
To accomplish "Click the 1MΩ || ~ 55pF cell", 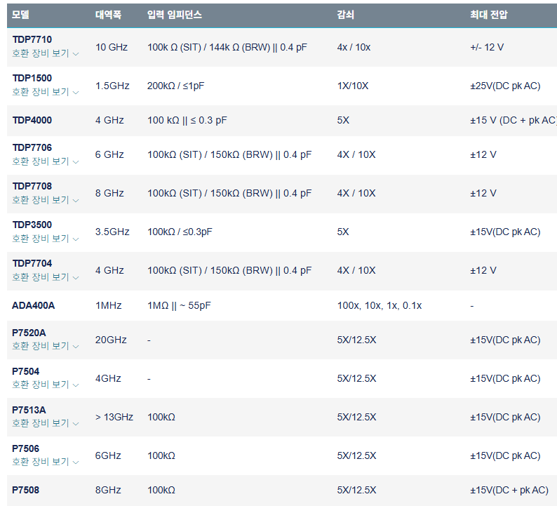I will (x=179, y=305).
